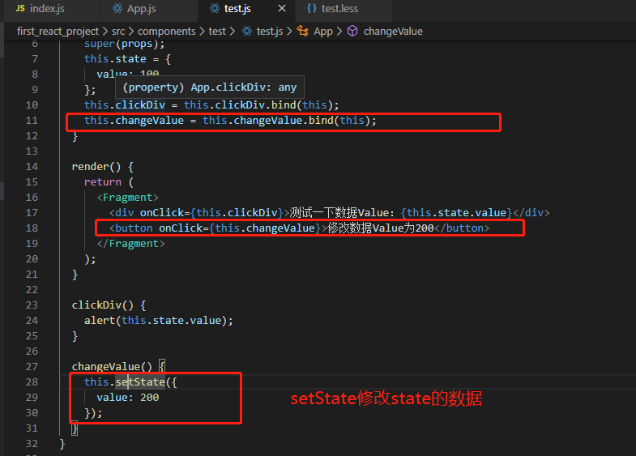636x456 pixels.
Task: Expand the components breadcrumb folder
Action: tap(166, 32)
